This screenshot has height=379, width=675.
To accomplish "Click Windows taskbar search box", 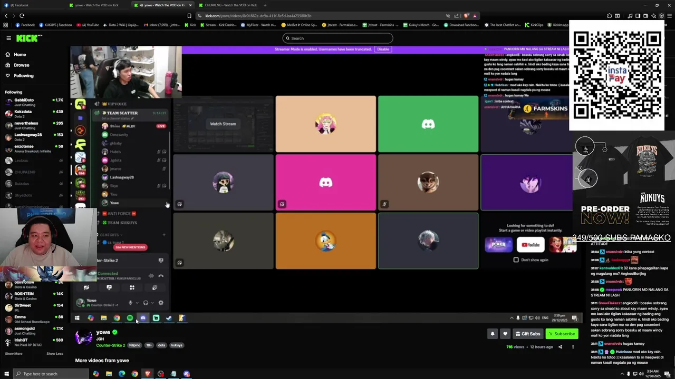I will [51, 374].
